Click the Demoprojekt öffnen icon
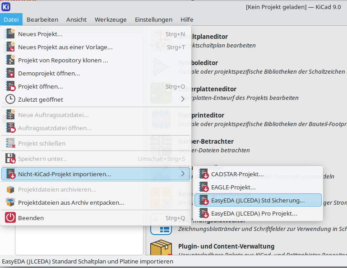Viewport: 347px width, 268px height. [x=10, y=73]
